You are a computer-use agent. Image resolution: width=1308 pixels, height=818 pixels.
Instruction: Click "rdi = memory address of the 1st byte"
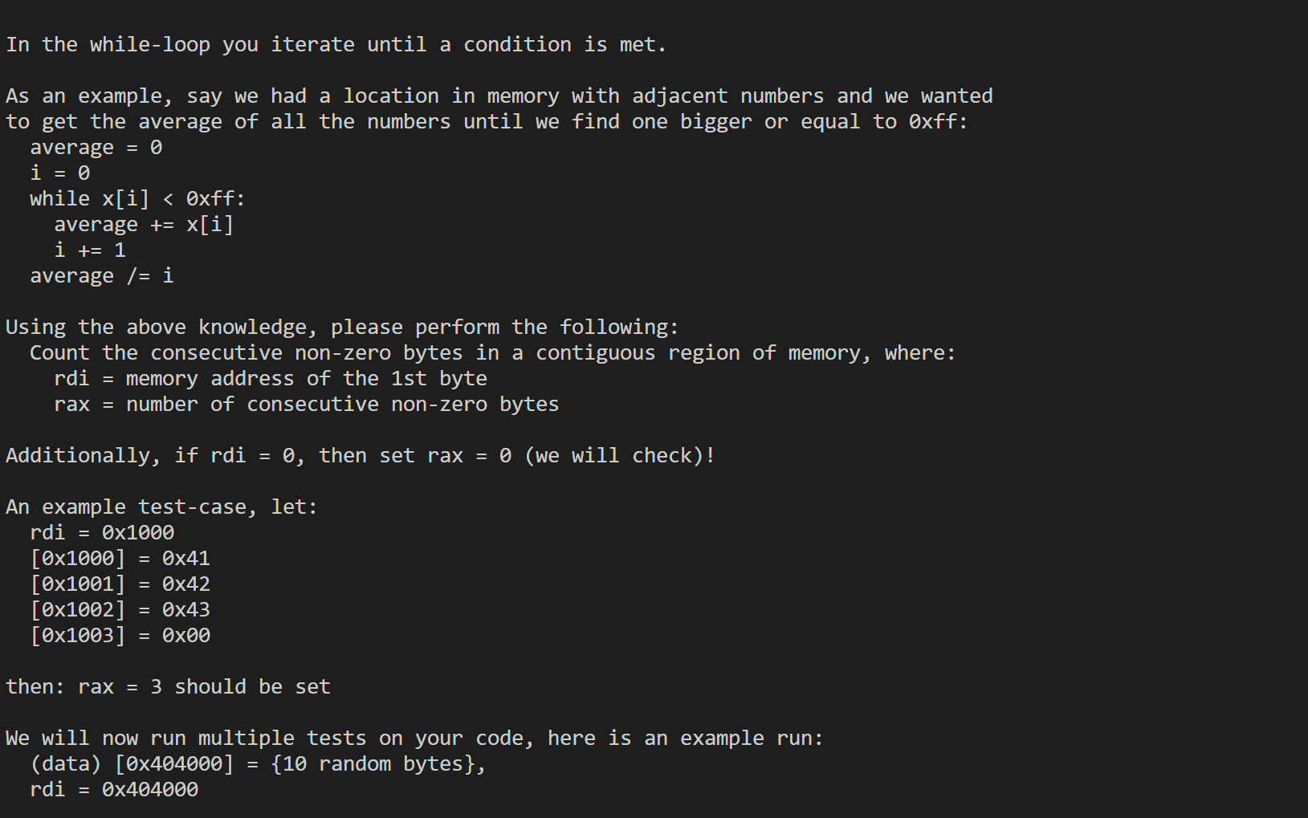coord(270,379)
